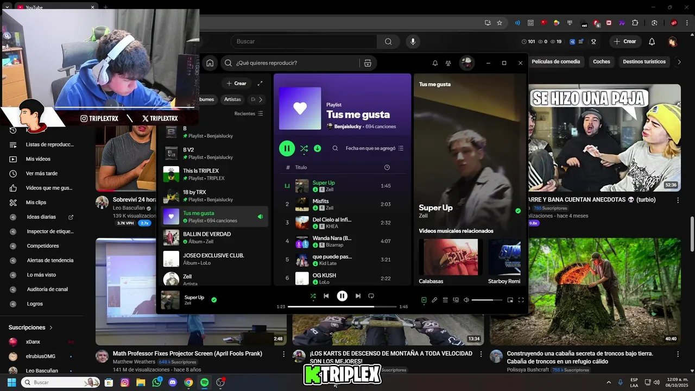
Task: Click green download playlist icon
Action: [x=318, y=148]
